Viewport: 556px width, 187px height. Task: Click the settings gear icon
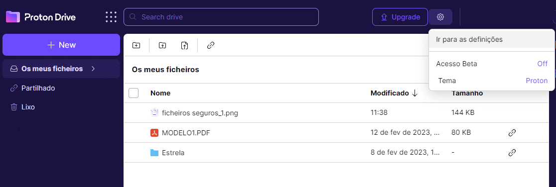click(440, 17)
